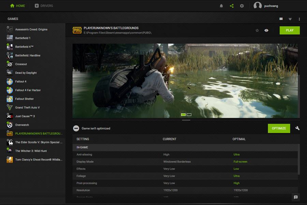The image size is (307, 205).
Task: Open the games filter icon
Action: (x=290, y=19)
